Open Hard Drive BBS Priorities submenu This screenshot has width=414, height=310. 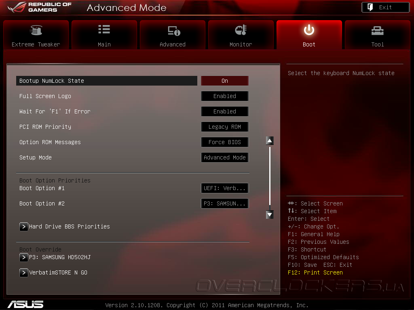pos(70,226)
